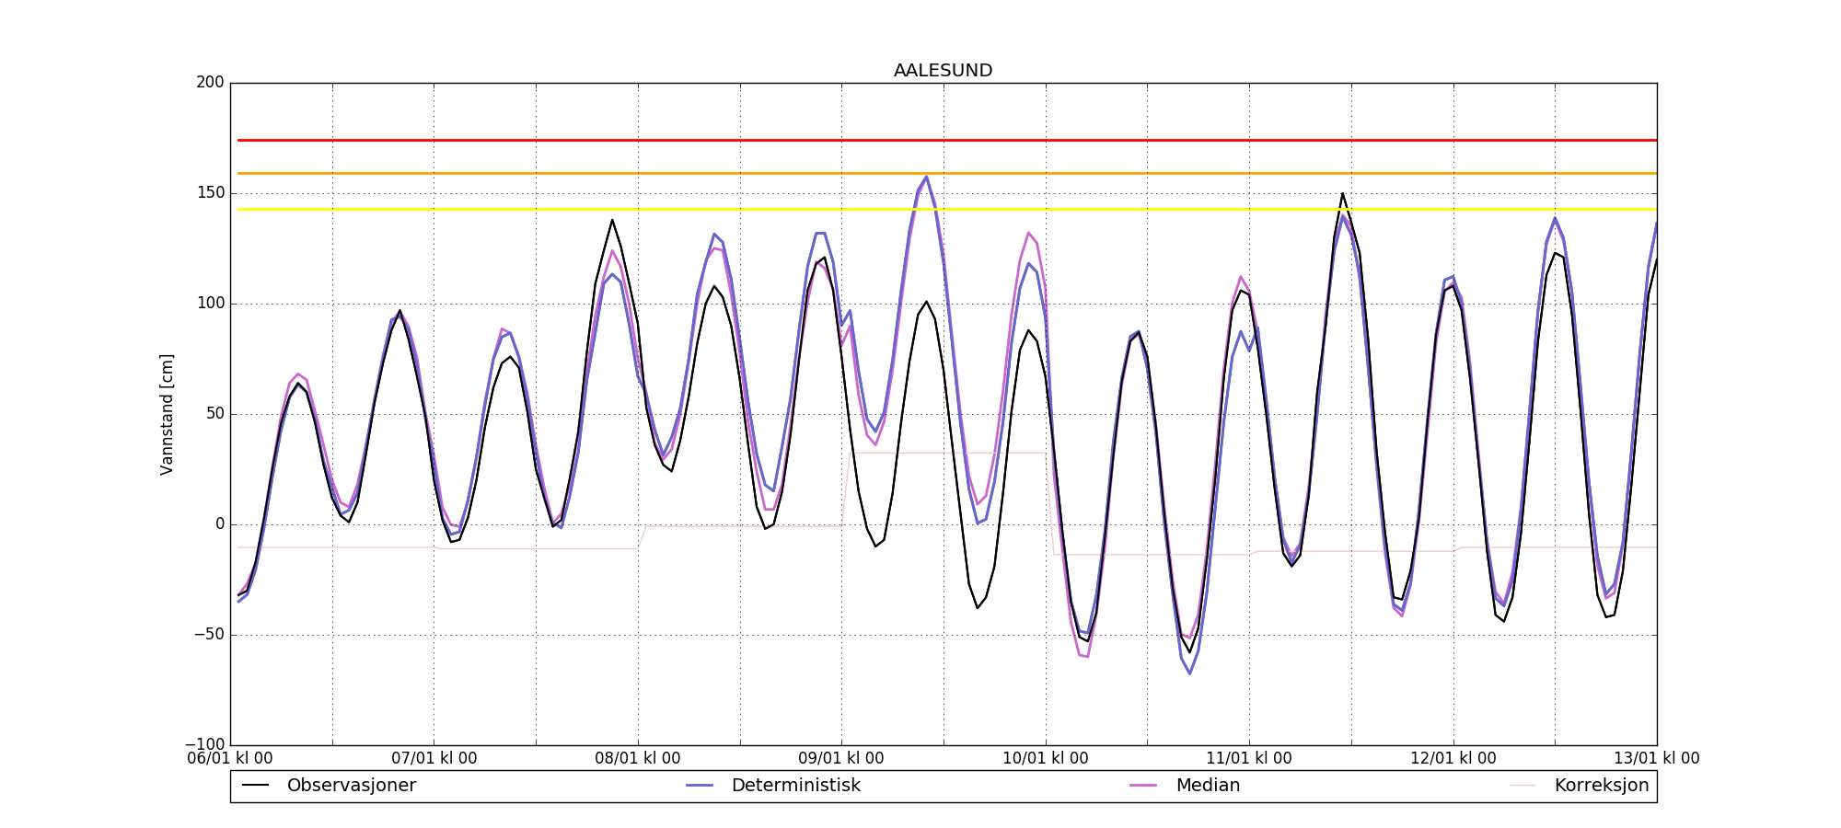1841x828 pixels.
Task: Click the 200 y-axis tick label
Action: [x=210, y=83]
